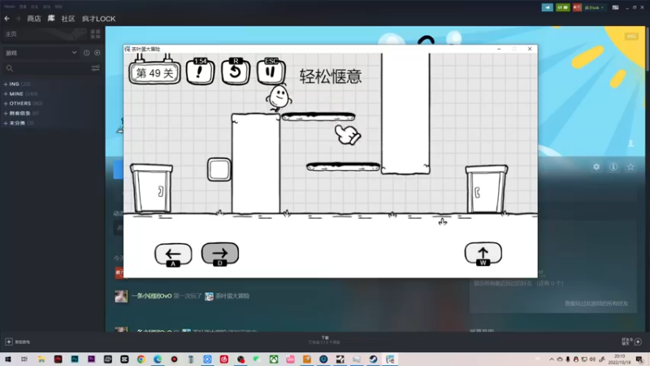Click the recent activity clock icon

tap(87, 53)
